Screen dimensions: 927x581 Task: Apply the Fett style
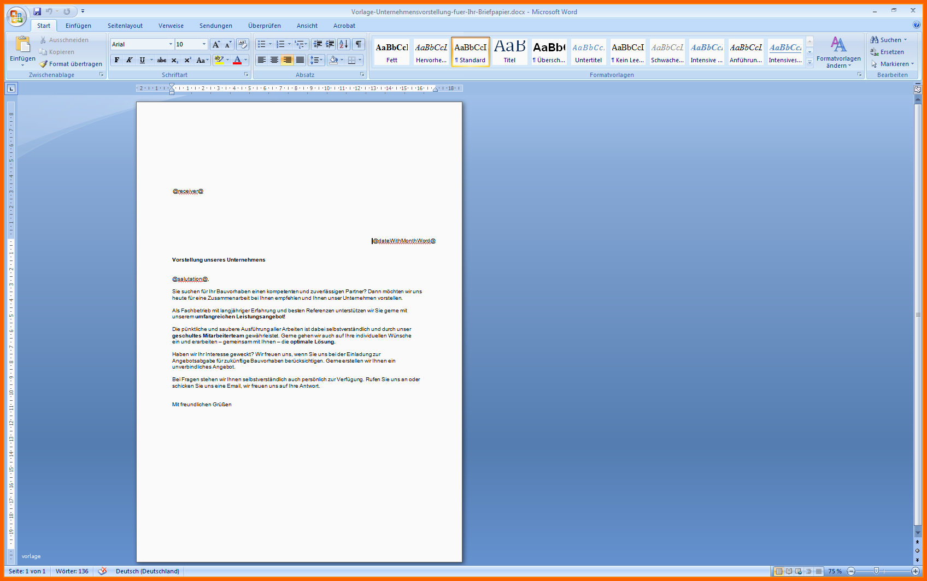tap(392, 52)
